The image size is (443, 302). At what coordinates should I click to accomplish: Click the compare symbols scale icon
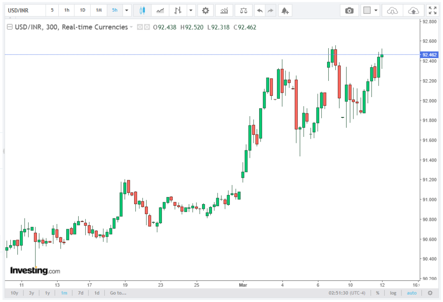click(244, 10)
